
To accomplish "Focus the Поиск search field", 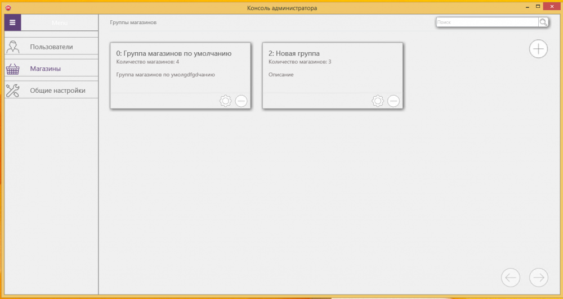I will pos(487,22).
